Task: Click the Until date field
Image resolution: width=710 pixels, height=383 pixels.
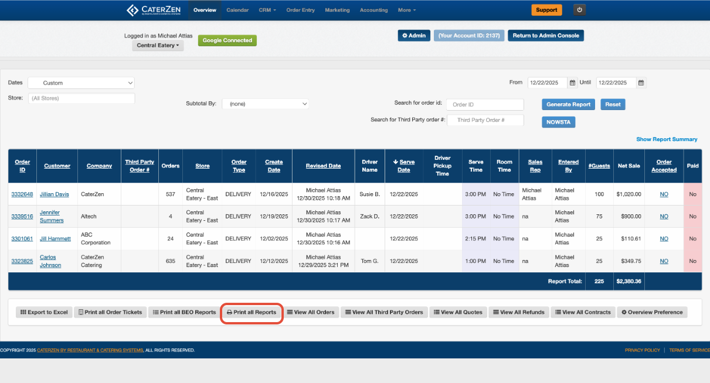Action: click(x=616, y=83)
